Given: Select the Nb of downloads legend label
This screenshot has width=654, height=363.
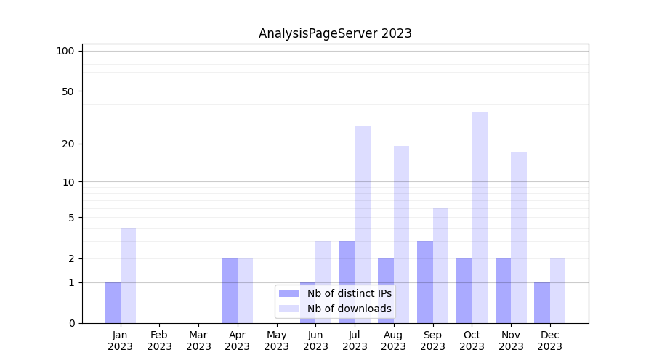Looking at the screenshot, I should [349, 309].
